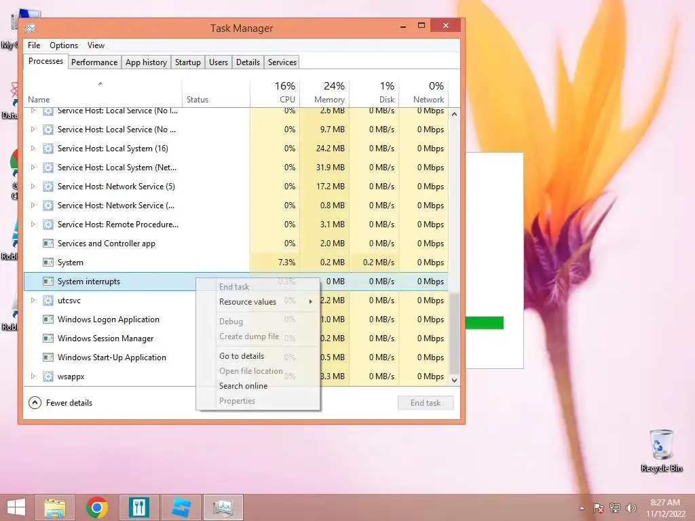This screenshot has height=521, width=695.
Task: Click Fewer details link
Action: pyautogui.click(x=69, y=403)
